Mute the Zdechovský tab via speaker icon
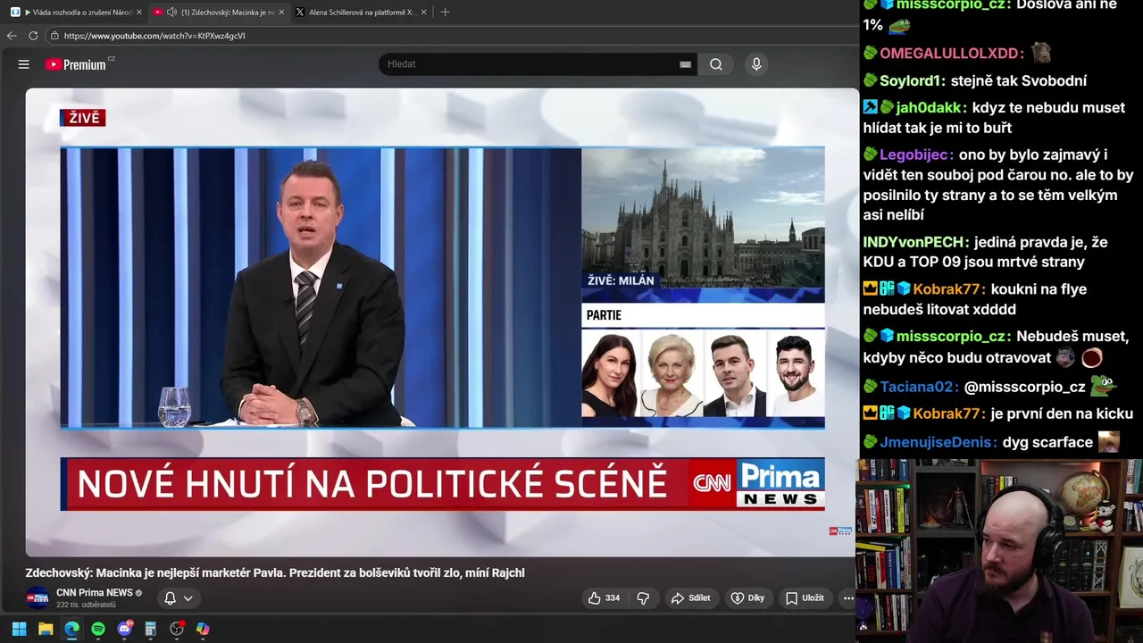This screenshot has height=643, width=1143. tap(171, 12)
